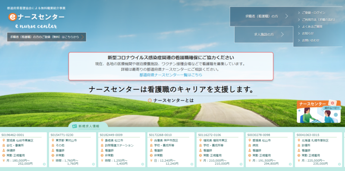Click the COVID-19 nursing staff notice heading

click(171, 58)
